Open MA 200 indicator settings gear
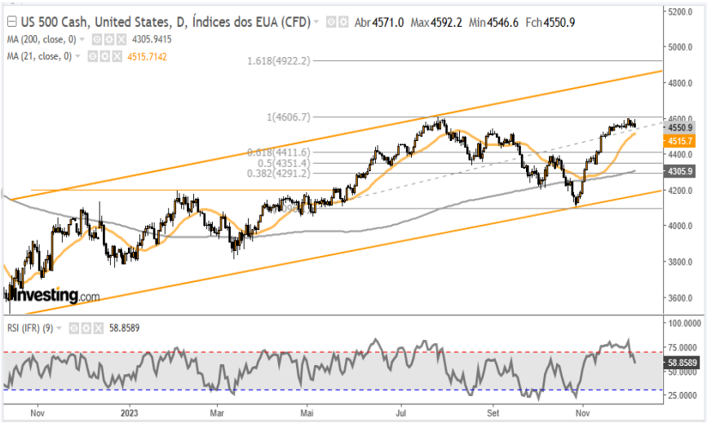 click(109, 40)
